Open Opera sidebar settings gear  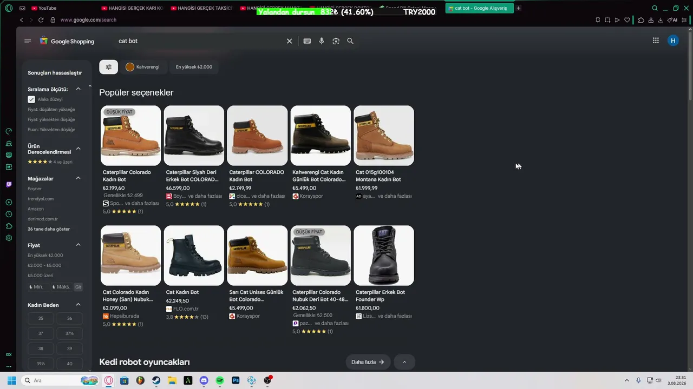tap(9, 238)
